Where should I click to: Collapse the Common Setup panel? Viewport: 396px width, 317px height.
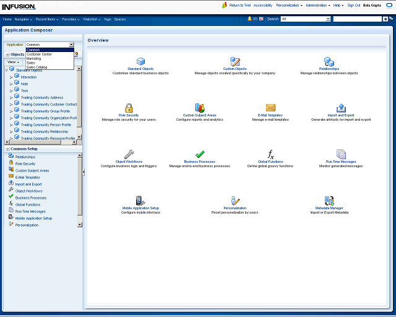pos(7,149)
